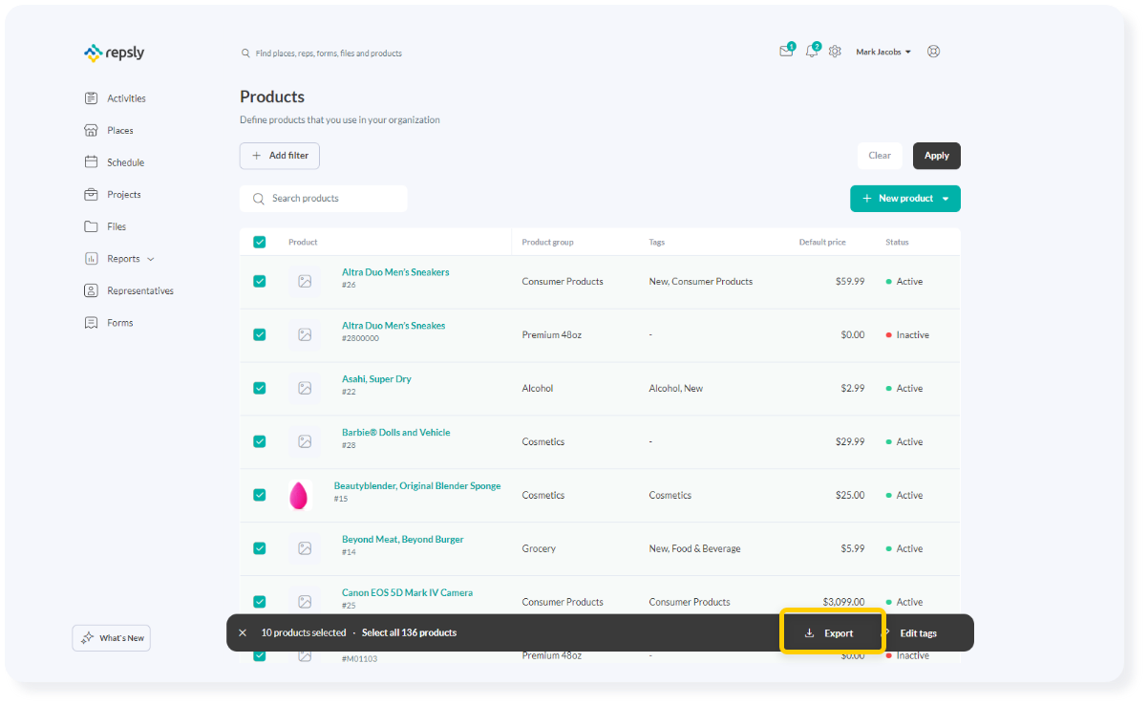Screen dimensions: 1148x706
Task: Open Canon EOS 5D Mark IV Camera link
Action: 407,593
